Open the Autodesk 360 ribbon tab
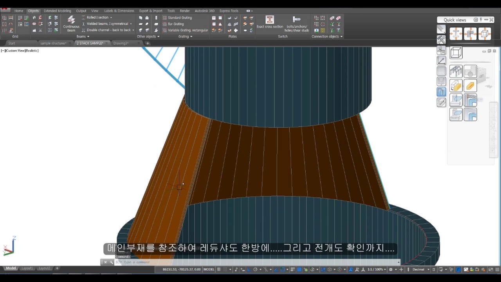501x282 pixels. pos(205,11)
